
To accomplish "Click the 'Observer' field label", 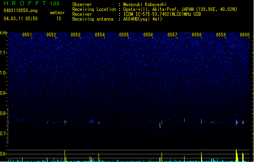I will tap(82, 4).
